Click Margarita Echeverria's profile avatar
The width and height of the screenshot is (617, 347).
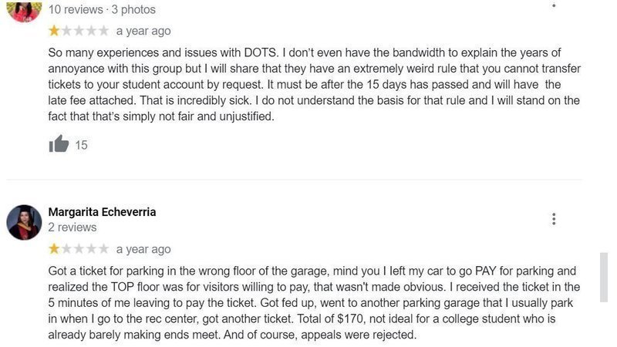(x=24, y=222)
